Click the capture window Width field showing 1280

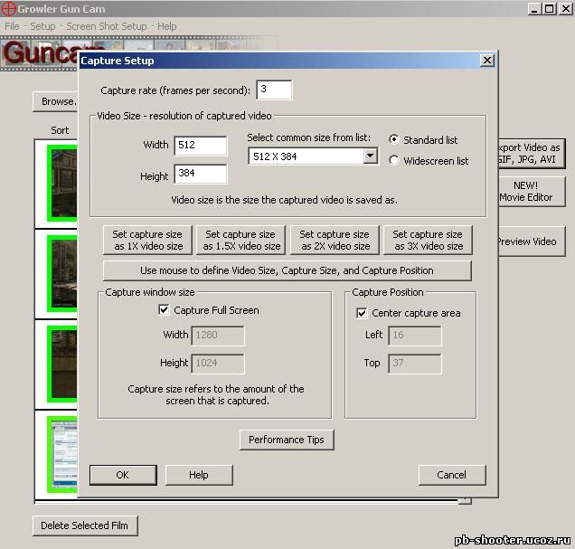218,336
